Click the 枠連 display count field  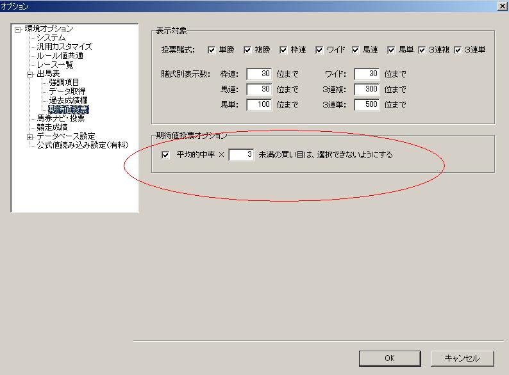click(x=259, y=74)
